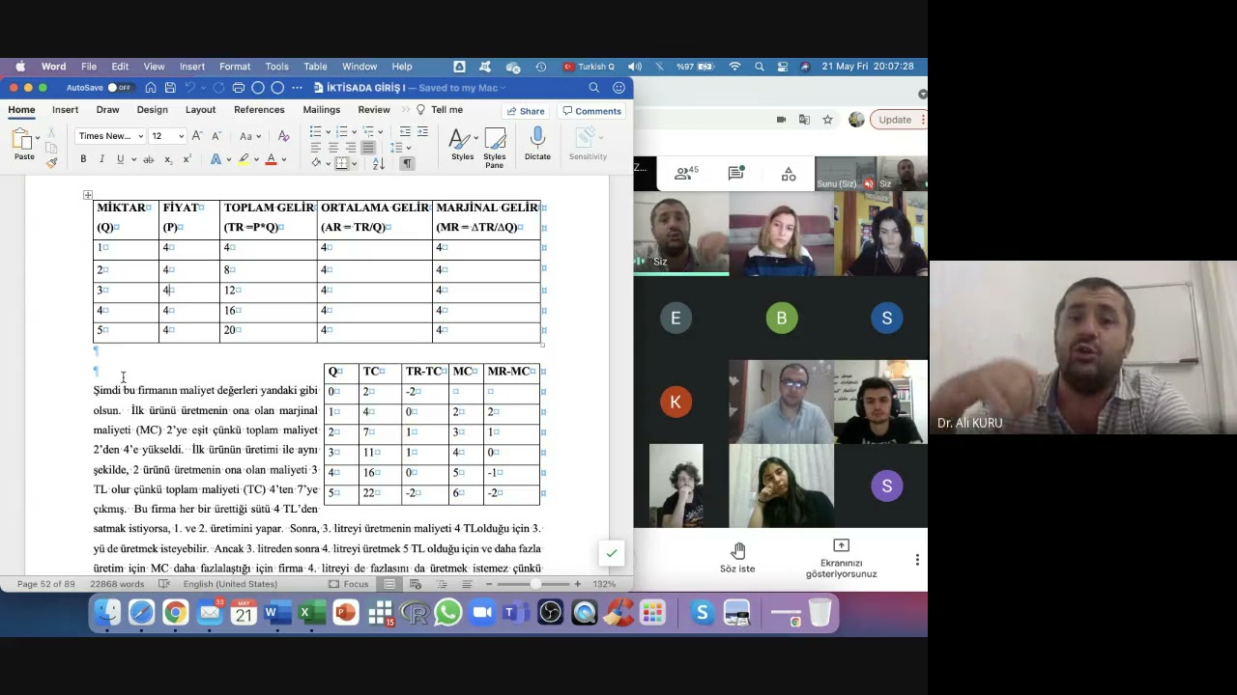Click the Clear All Formatting icon
Screen dimensions: 1237x695
click(283, 136)
